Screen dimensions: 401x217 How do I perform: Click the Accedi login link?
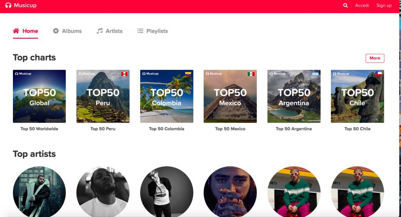pyautogui.click(x=362, y=5)
